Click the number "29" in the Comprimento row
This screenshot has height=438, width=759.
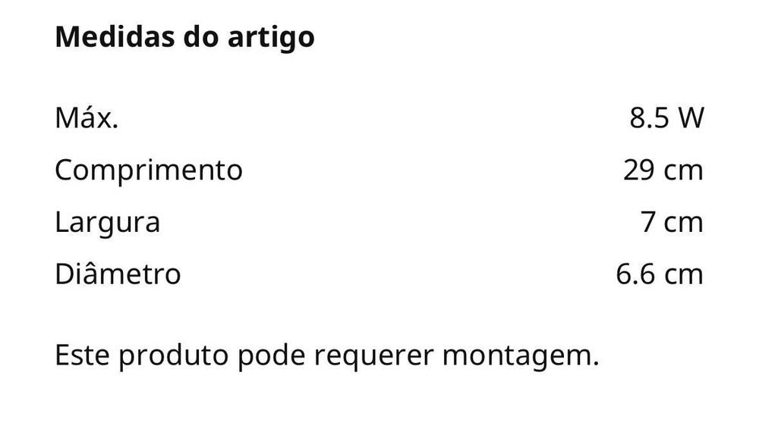(639, 171)
